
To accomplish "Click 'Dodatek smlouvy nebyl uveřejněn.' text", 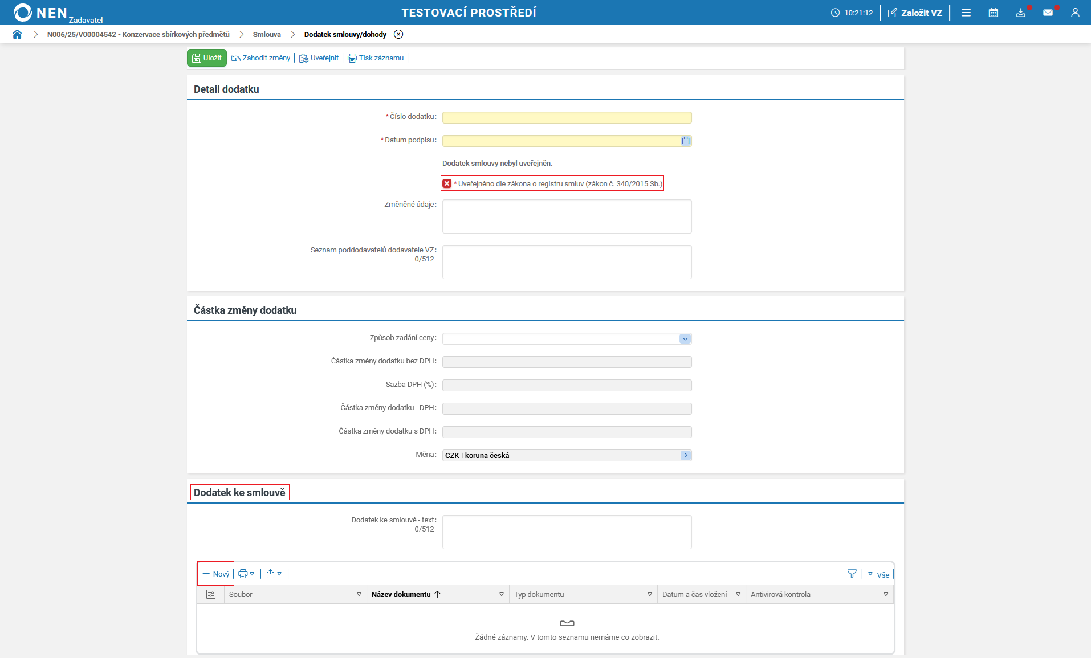I will coord(497,163).
